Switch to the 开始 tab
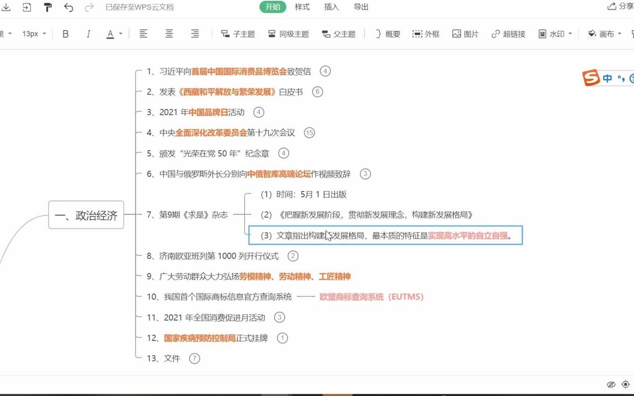Viewport: 634px width, 396px height. (273, 7)
